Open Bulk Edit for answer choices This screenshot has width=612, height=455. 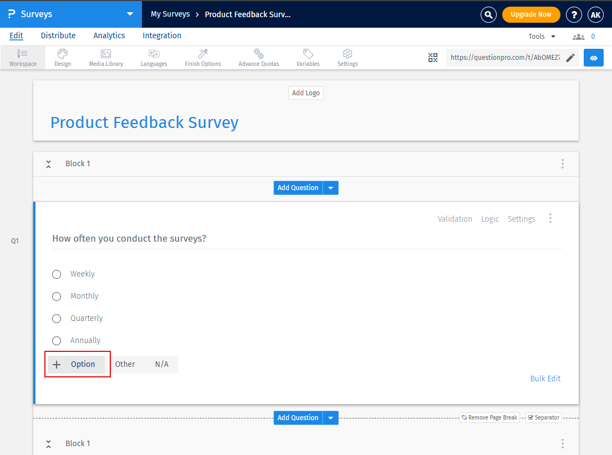tap(545, 378)
